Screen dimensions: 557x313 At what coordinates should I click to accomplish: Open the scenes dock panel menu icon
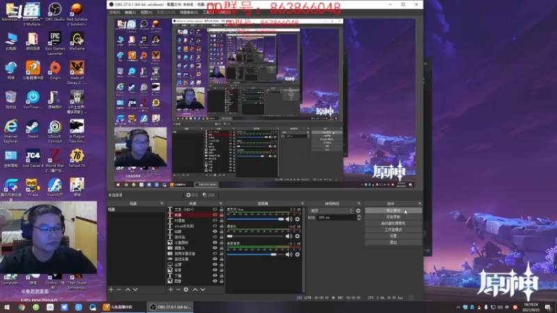(x=162, y=203)
